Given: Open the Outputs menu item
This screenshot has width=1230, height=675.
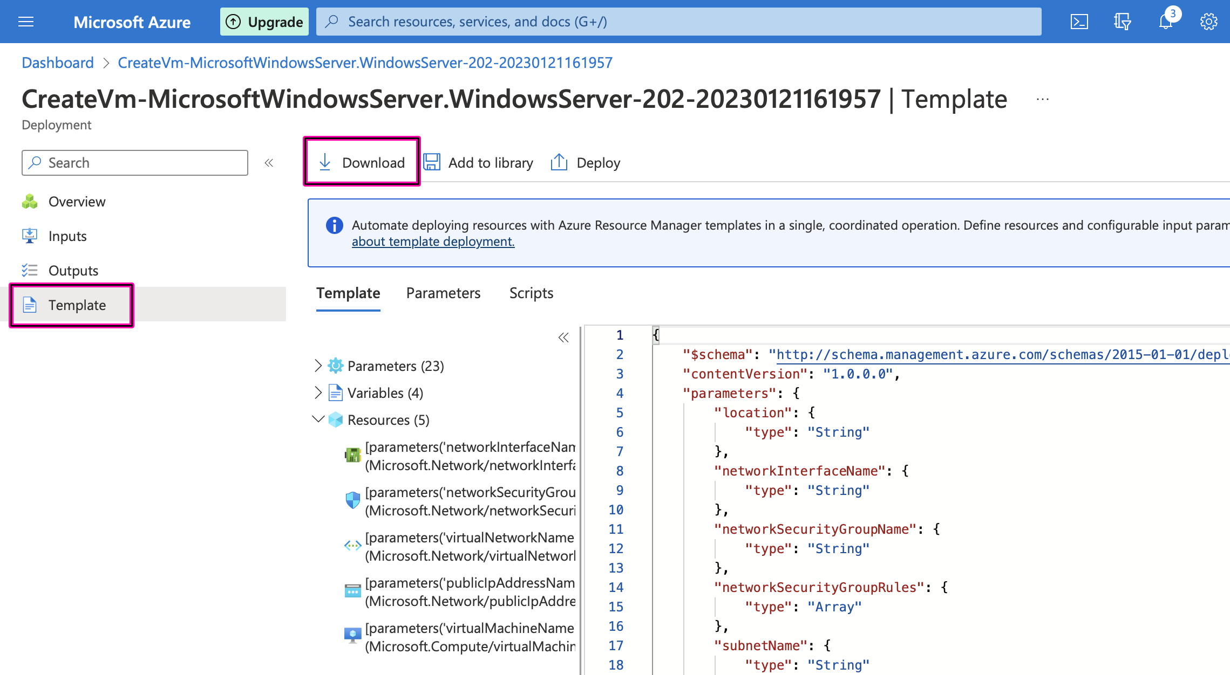Looking at the screenshot, I should click(x=73, y=271).
